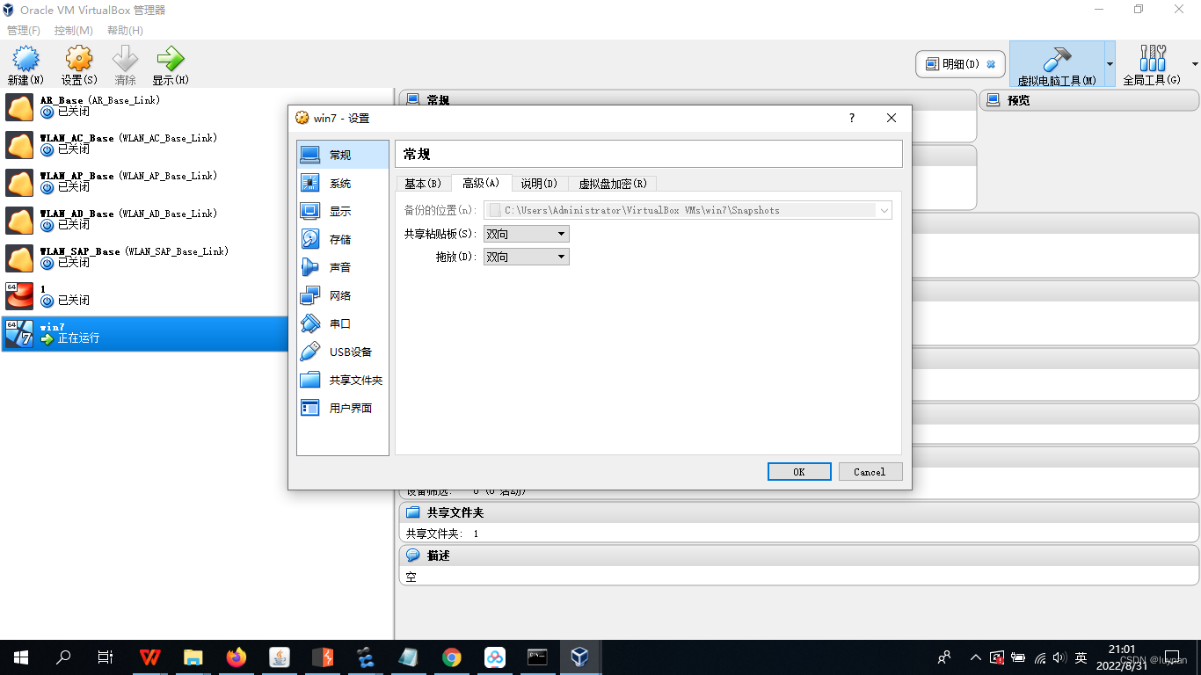
Task: Click the Discard (清除) toolbar icon
Action: click(125, 65)
